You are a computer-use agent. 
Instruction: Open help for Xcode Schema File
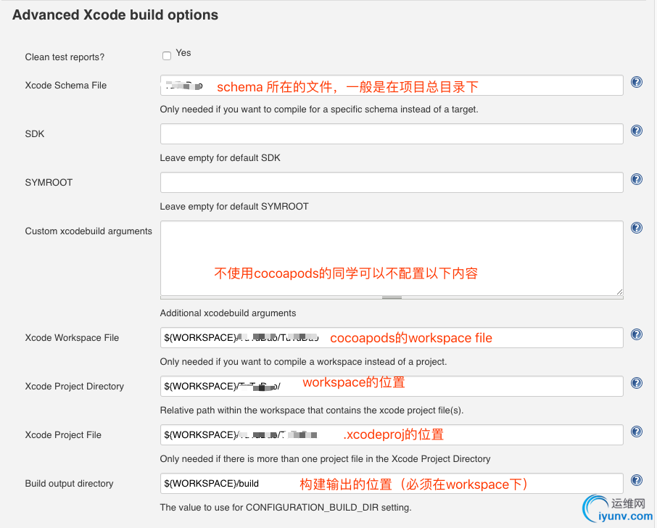637,82
